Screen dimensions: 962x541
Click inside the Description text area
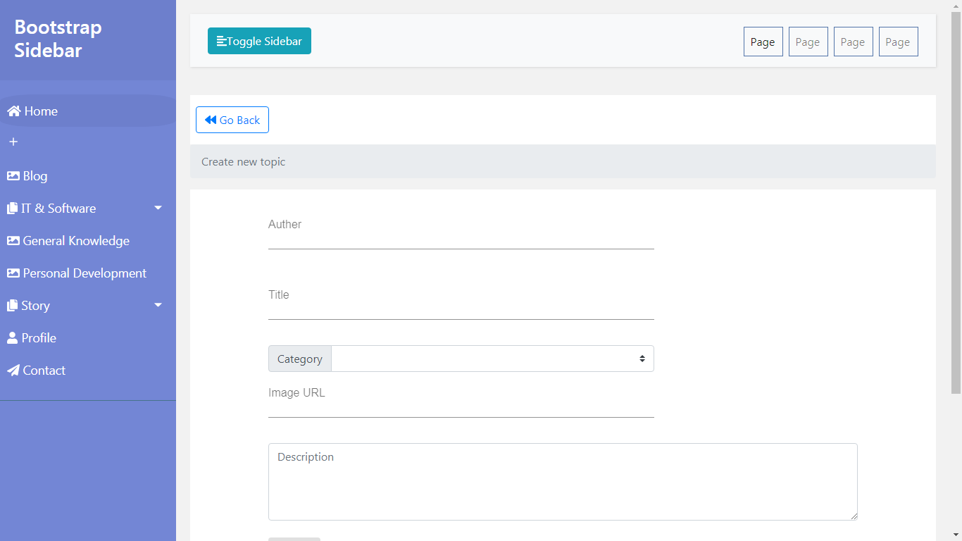pos(563,482)
